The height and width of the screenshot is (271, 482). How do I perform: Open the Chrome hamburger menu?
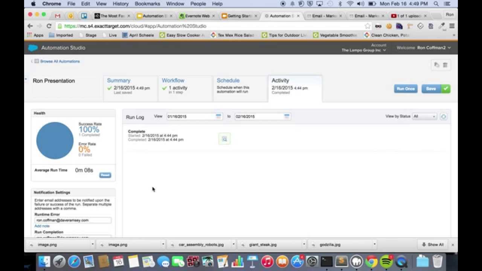(x=452, y=26)
